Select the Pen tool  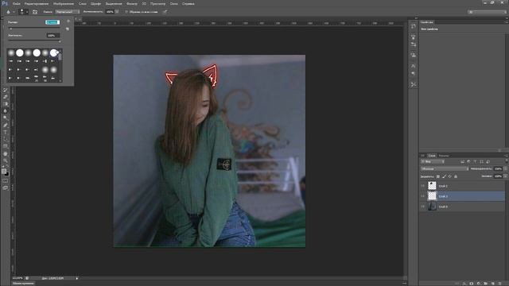pos(6,125)
